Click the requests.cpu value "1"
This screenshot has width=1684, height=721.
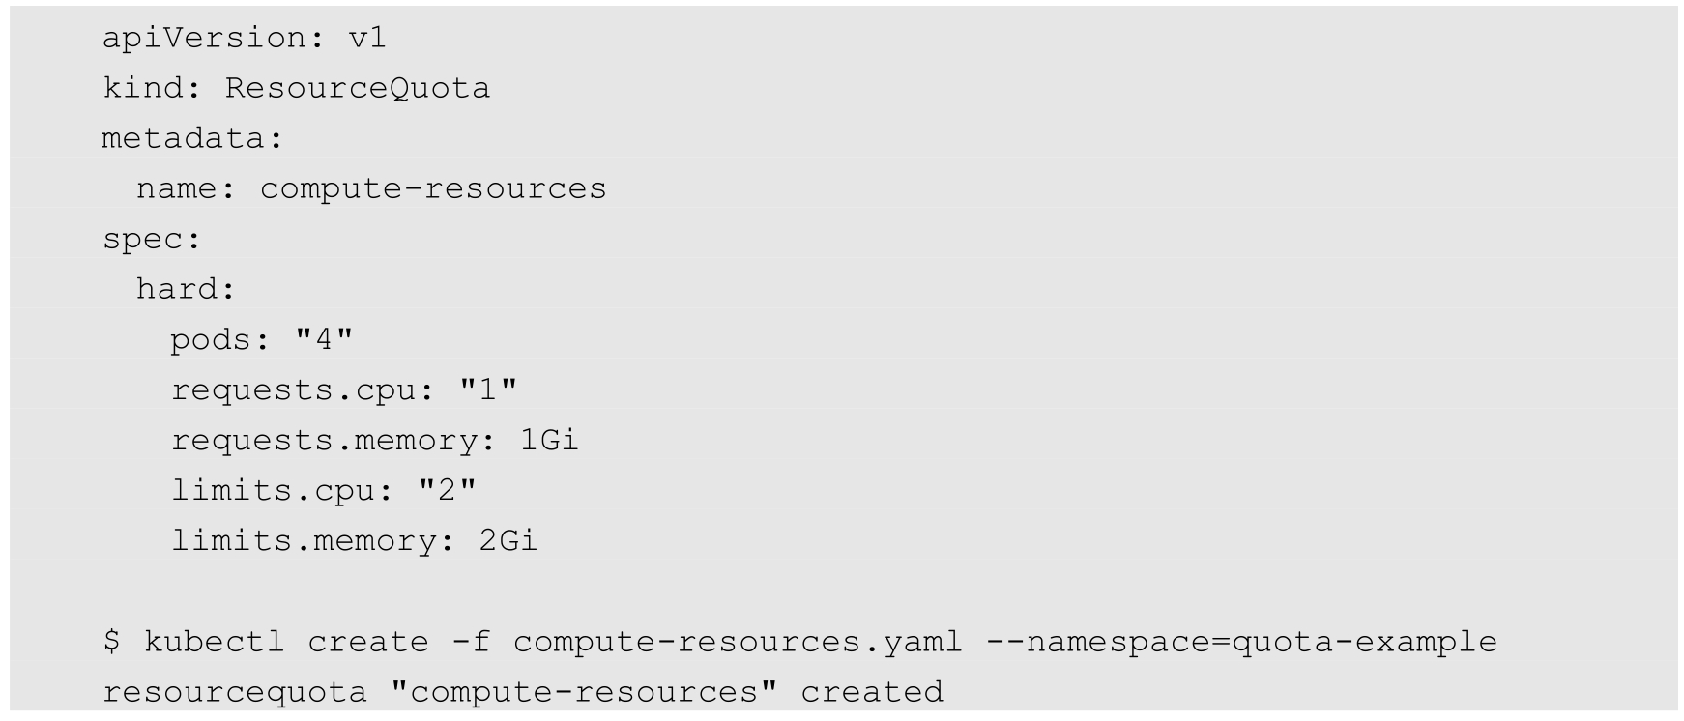488,390
